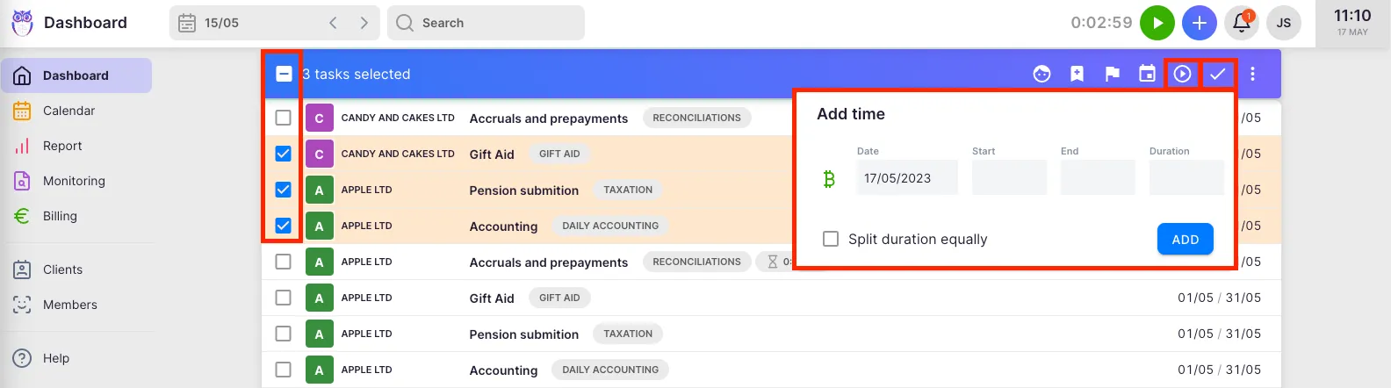Click the blue plus add button

1199,23
